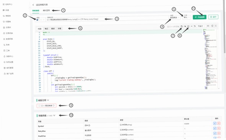This screenshot has height=140, width=226.
Task: Open 策略库 in the left sidebar
Action: coord(7,16)
